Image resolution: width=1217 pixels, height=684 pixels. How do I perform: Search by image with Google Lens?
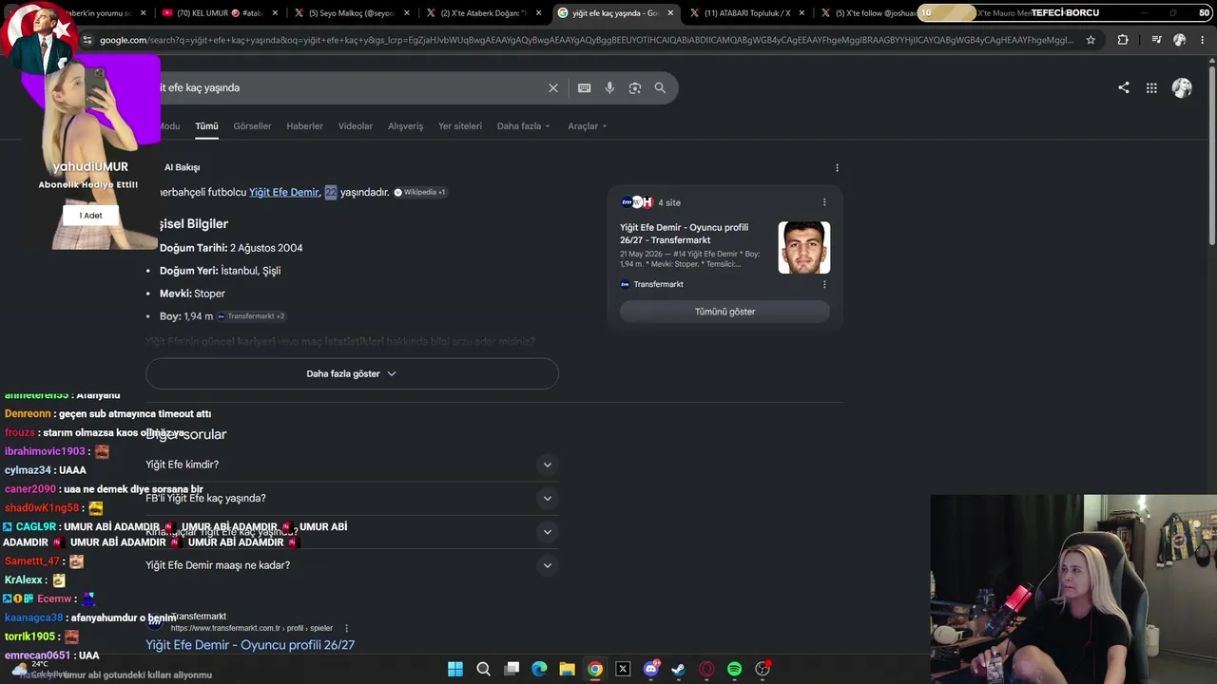[634, 87]
